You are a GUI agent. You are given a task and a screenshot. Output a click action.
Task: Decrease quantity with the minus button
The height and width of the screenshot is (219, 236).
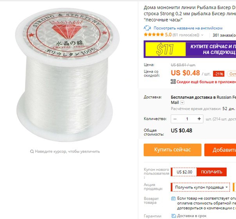point(175,119)
